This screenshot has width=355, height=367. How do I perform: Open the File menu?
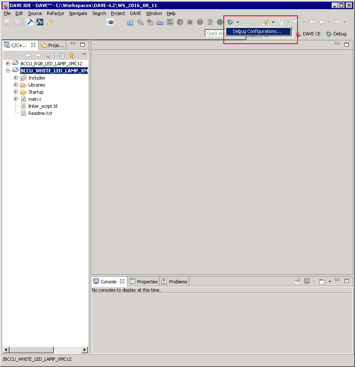click(7, 13)
